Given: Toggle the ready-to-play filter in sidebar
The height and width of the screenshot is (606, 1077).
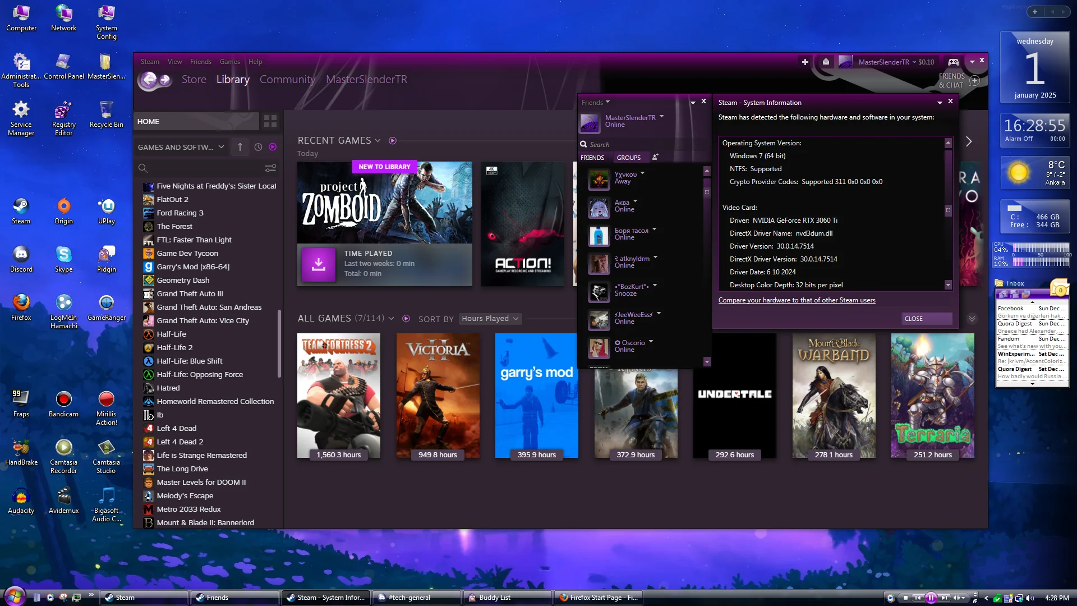Looking at the screenshot, I should click(x=273, y=147).
